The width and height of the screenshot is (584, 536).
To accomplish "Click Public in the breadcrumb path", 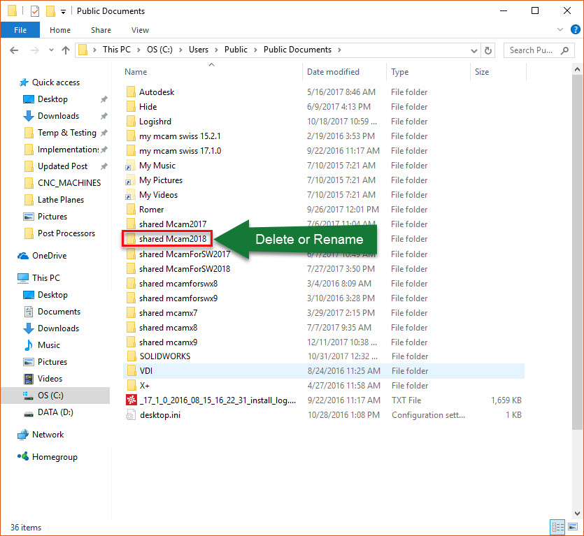I will 236,50.
